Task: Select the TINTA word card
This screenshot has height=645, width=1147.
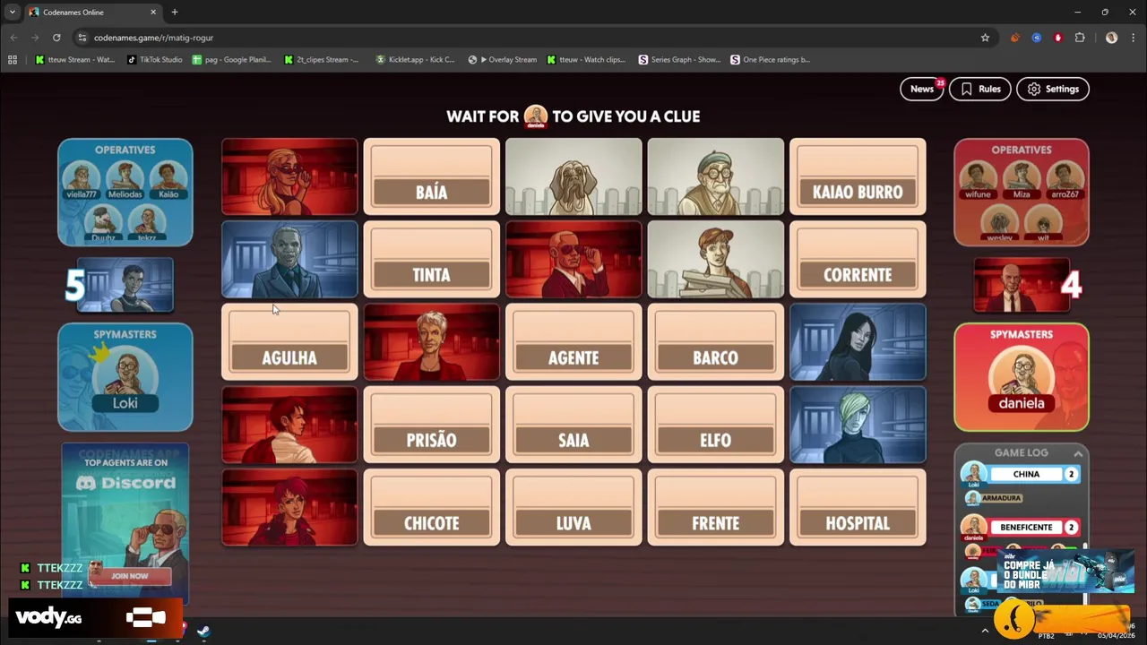Action: (x=431, y=259)
